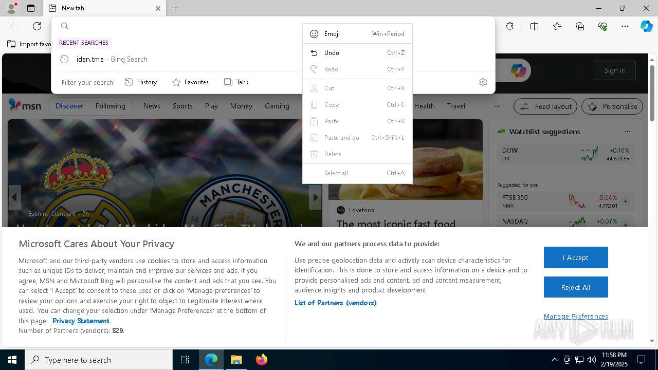Open Import favorites bookmark bar item
The width and height of the screenshot is (658, 370).
tap(29, 44)
